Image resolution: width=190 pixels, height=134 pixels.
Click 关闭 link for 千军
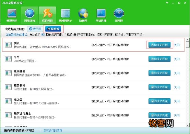(x=177, y=59)
